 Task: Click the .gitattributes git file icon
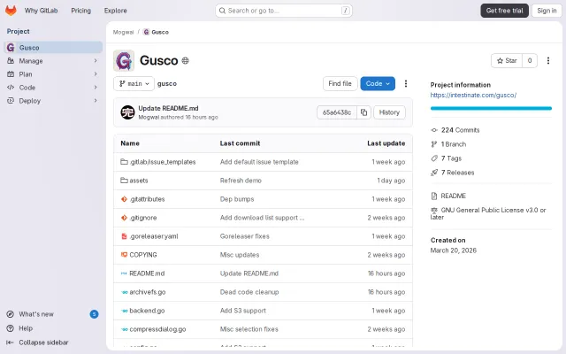tap(124, 199)
